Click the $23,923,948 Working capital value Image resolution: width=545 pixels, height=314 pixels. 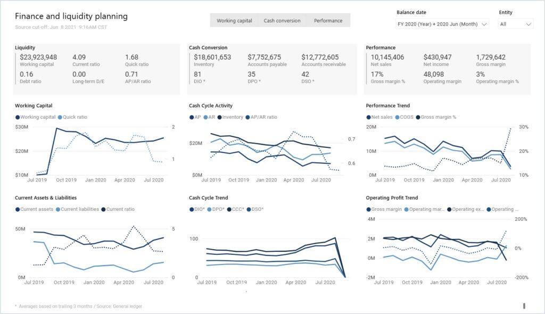click(38, 57)
